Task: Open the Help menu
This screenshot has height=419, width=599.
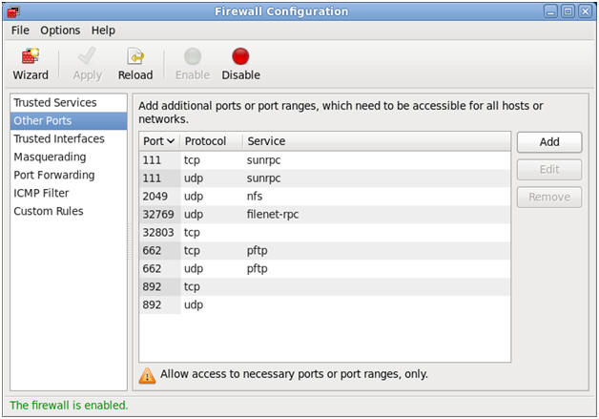Action: tap(103, 31)
